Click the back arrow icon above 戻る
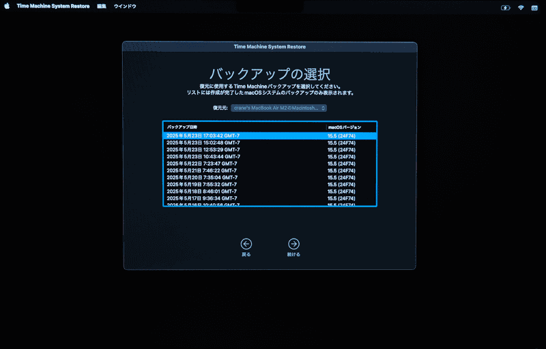This screenshot has width=546, height=349. tap(246, 244)
